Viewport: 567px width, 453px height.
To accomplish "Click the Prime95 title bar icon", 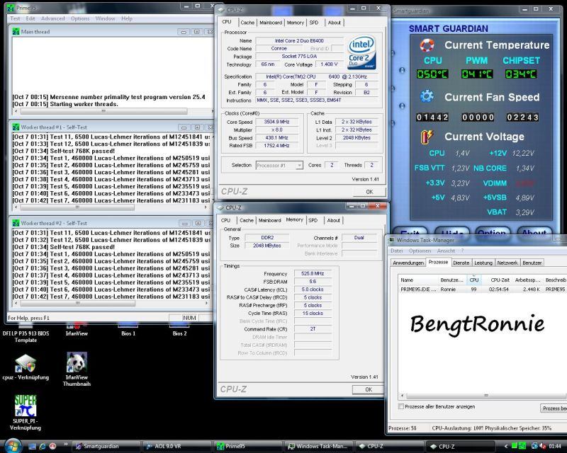I will pos(11,8).
